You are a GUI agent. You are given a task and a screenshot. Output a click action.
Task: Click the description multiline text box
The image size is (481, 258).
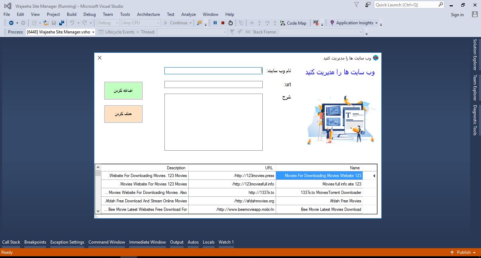click(x=213, y=122)
